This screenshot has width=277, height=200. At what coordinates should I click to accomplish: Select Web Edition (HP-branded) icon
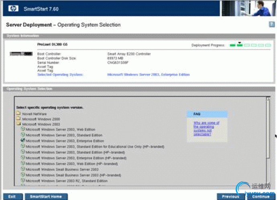point(23,163)
